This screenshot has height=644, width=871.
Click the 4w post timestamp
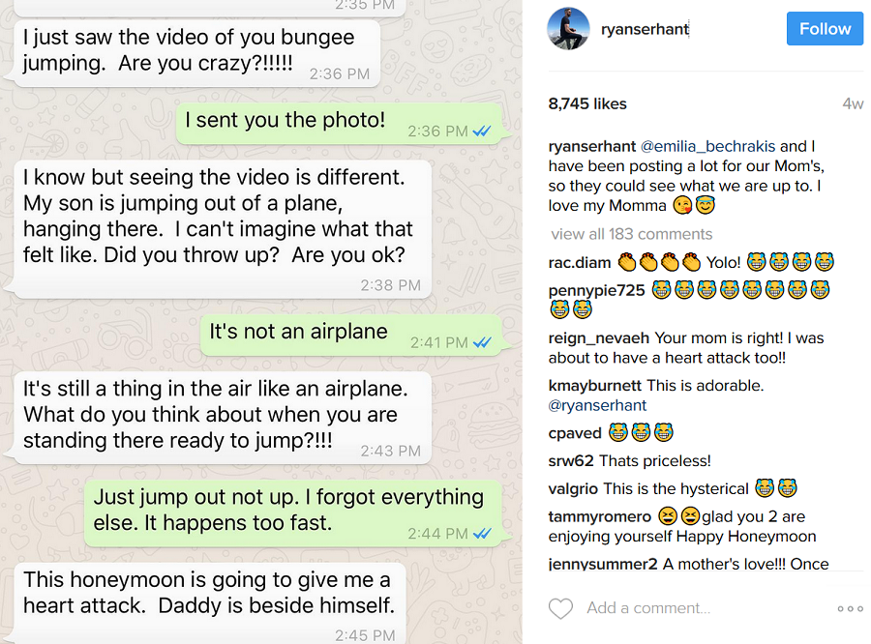(x=853, y=103)
